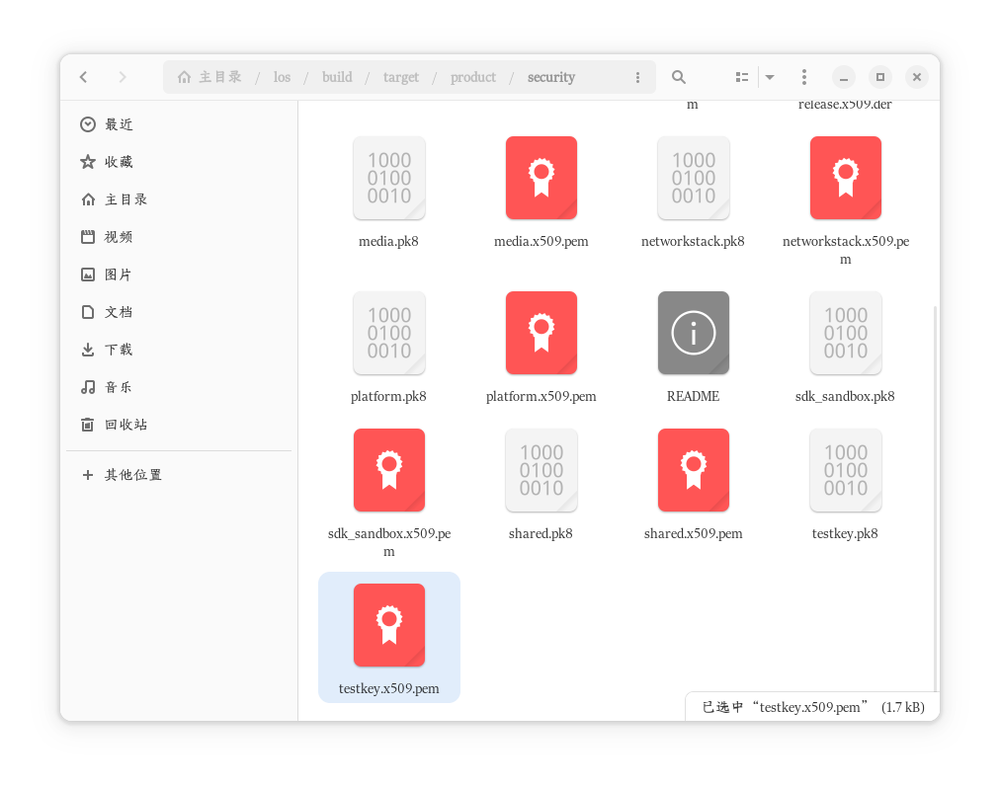This screenshot has height=787, width=1000.
Task: Click the forward navigation arrow
Action: 123,77
